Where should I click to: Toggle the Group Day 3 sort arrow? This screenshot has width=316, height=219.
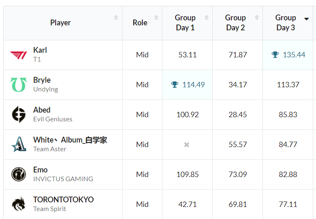[x=306, y=19]
